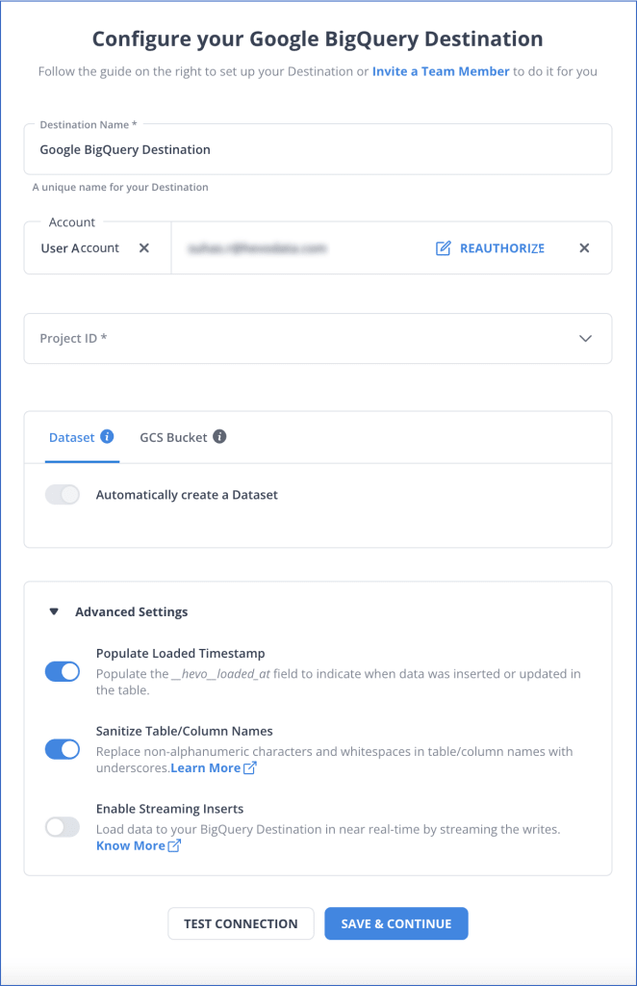The height and width of the screenshot is (986, 637).
Task: Turn off Sanitize Table/Column Names
Action: pyautogui.click(x=63, y=749)
